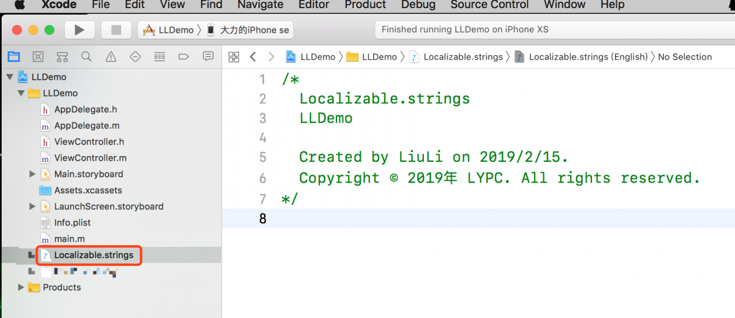Show the Issue navigator warning icon
Viewport: 735px width, 318px height.
point(111,56)
